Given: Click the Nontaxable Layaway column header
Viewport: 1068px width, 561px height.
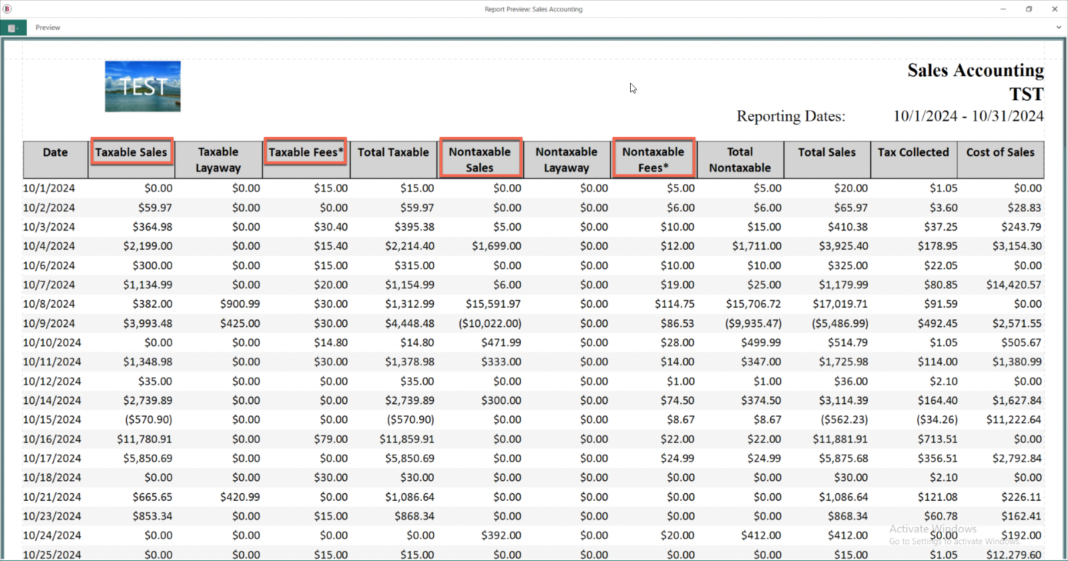Looking at the screenshot, I should (x=567, y=160).
